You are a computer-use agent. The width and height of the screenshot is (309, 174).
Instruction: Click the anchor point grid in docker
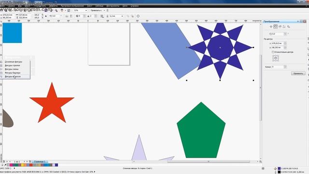[x=276, y=58]
